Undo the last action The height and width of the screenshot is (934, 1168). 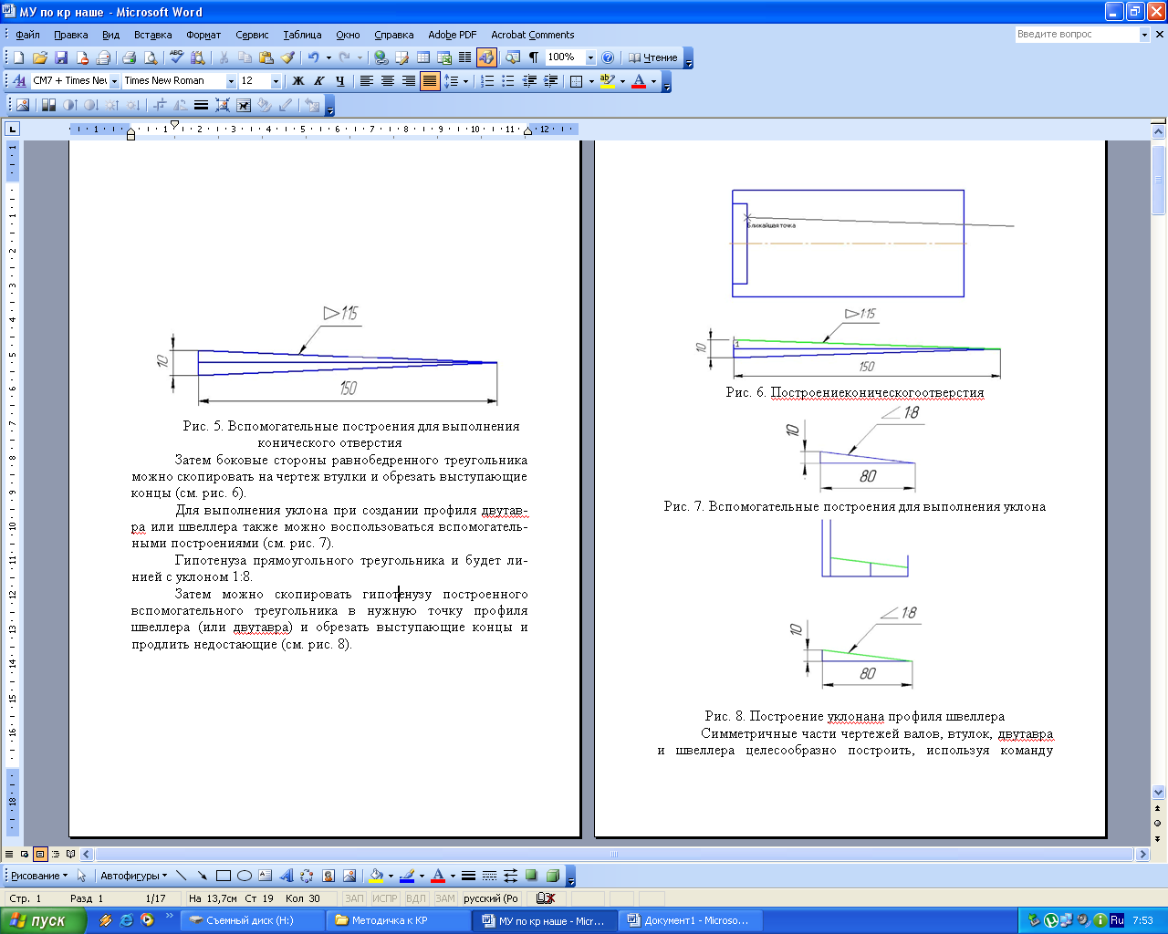[x=313, y=57]
